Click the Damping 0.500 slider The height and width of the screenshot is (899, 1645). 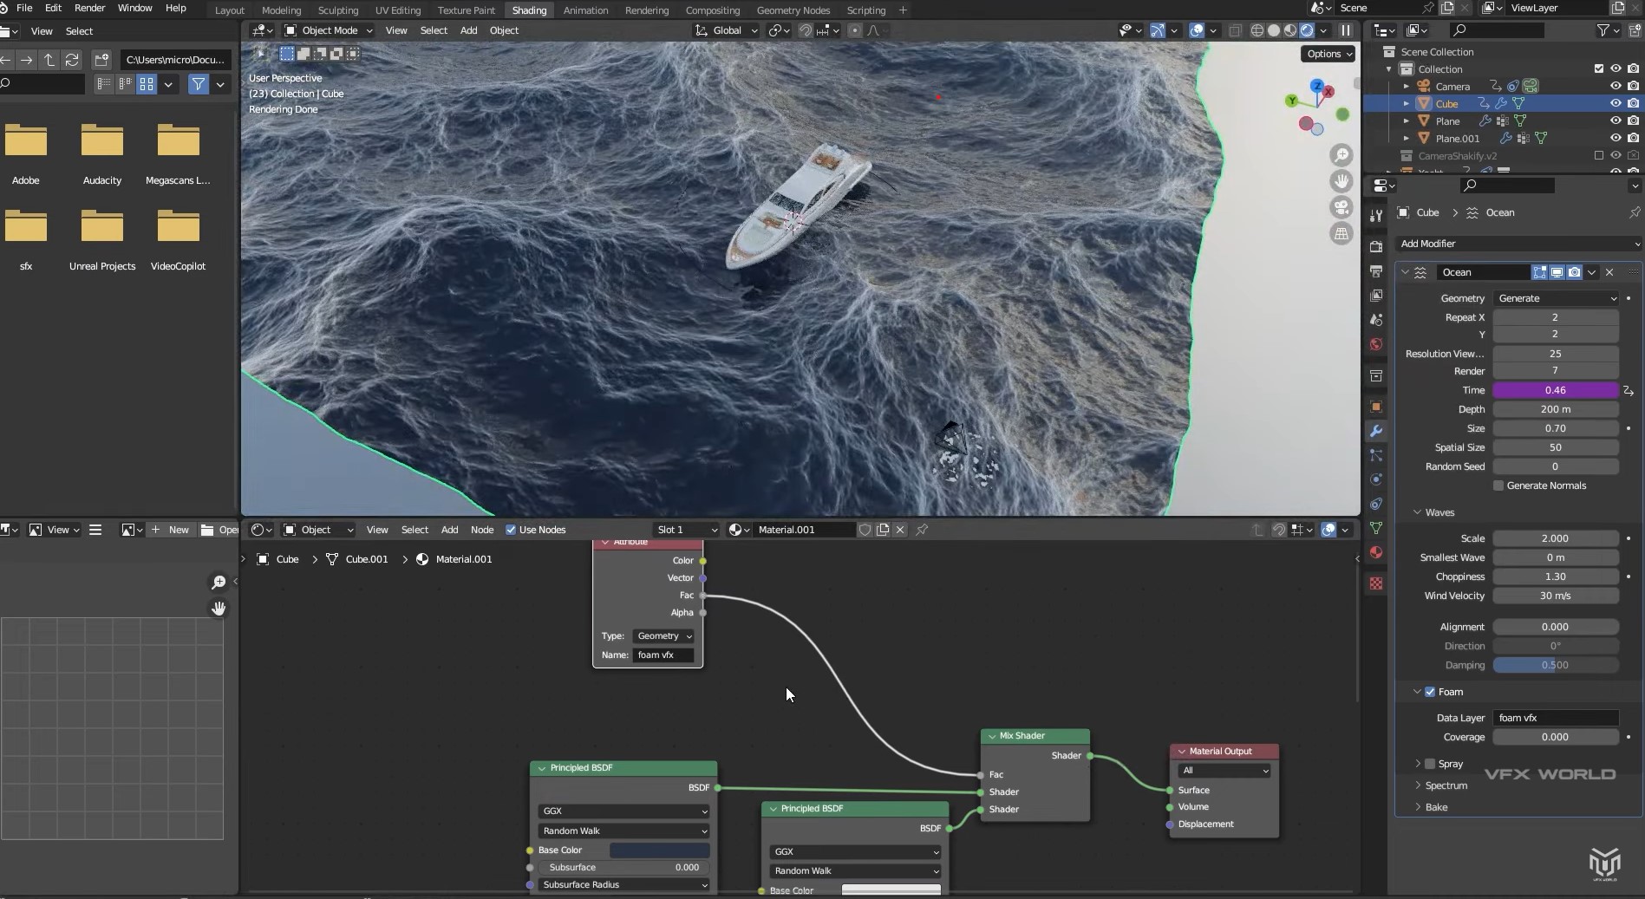pos(1556,665)
